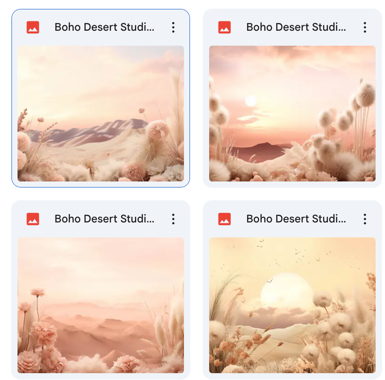385x380 pixels.
Task: Open more actions for the large-sun birds file
Action: (x=365, y=219)
